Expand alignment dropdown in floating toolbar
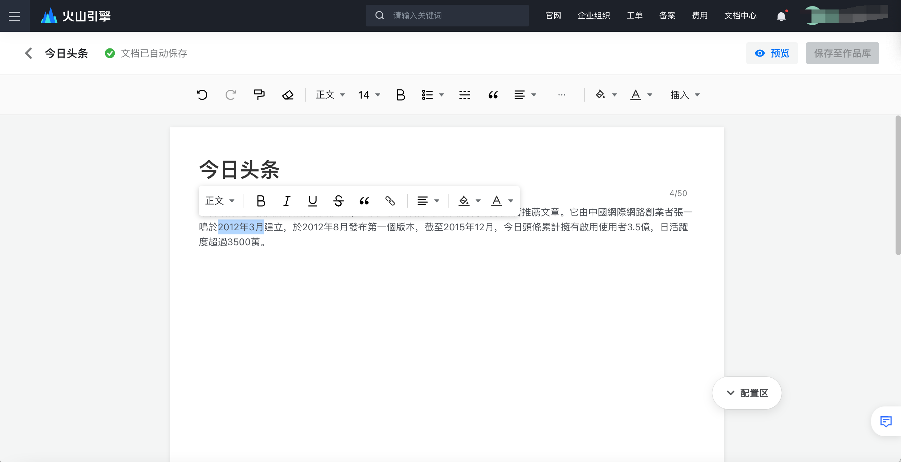 click(x=437, y=201)
